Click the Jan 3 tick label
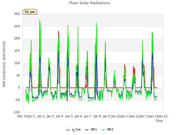 [x=50, y=116]
